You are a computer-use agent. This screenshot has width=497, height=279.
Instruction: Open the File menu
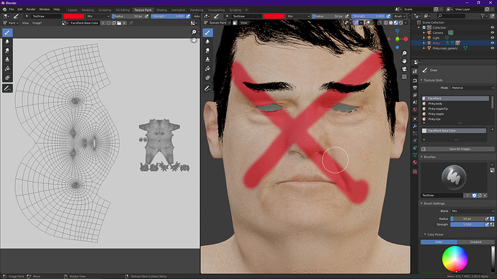pyautogui.click(x=12, y=9)
